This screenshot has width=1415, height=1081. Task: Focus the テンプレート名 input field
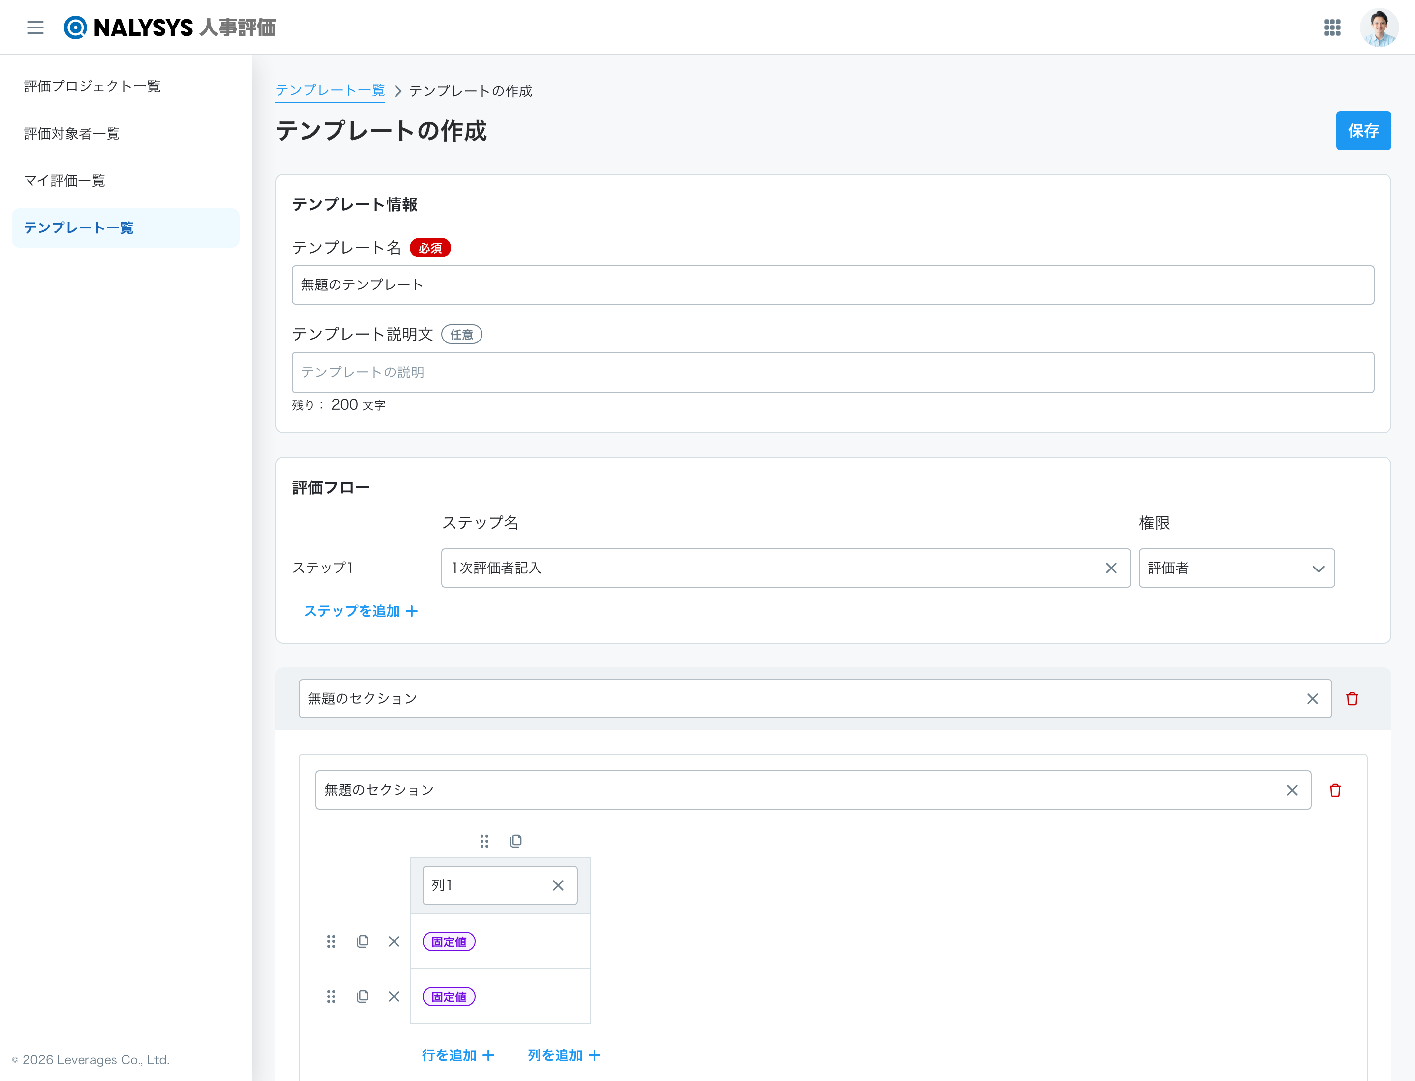tap(833, 285)
